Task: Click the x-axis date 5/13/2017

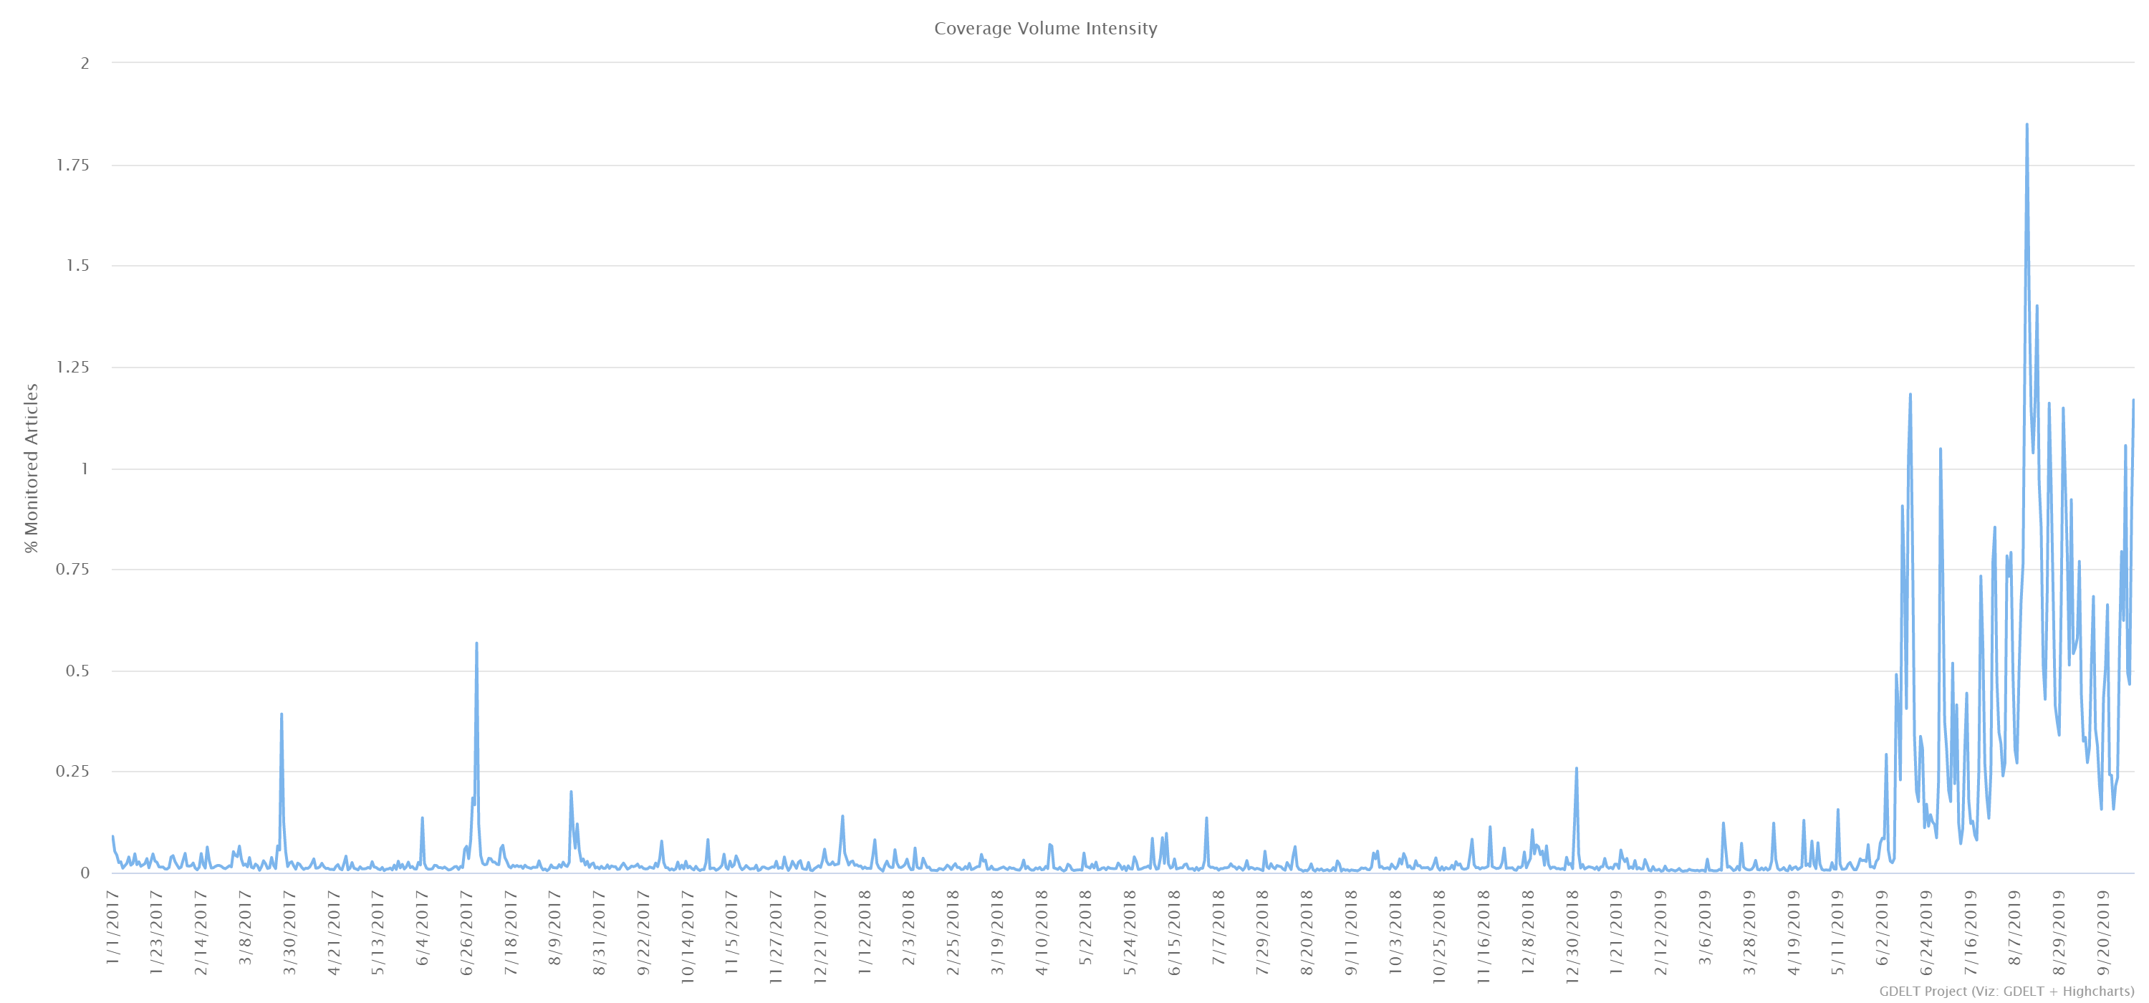Action: [x=379, y=931]
